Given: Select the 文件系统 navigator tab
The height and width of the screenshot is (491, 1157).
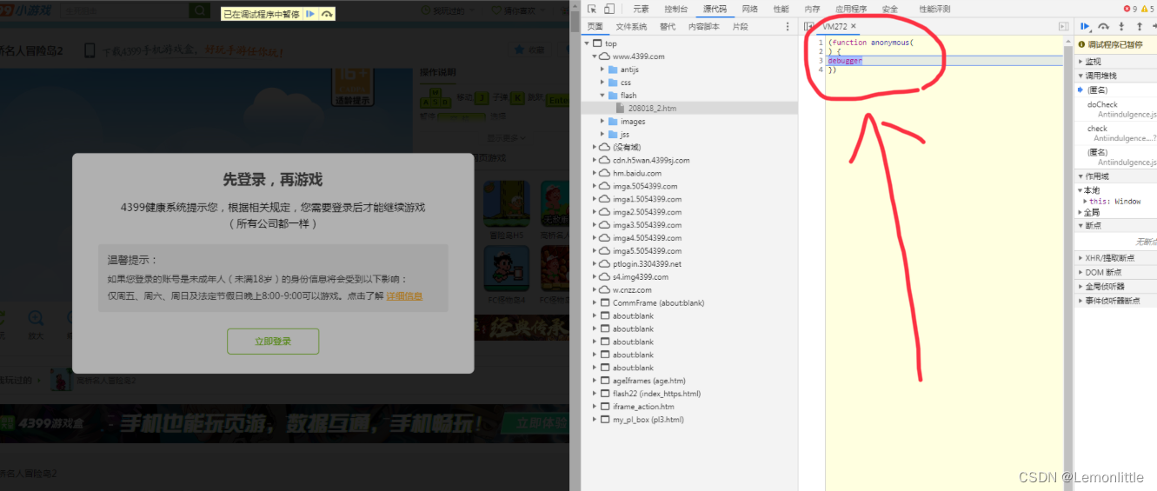Looking at the screenshot, I should point(631,27).
